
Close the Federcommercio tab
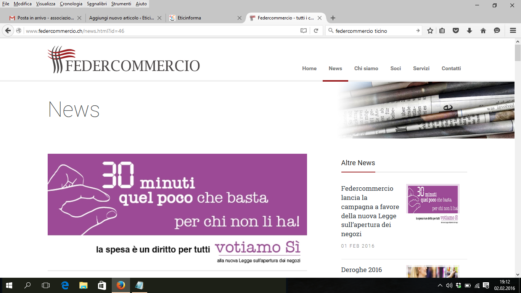tap(320, 18)
